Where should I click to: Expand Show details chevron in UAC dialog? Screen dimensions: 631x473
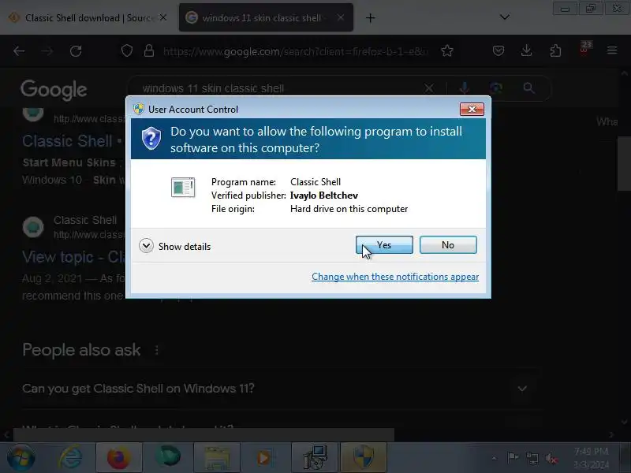(146, 246)
